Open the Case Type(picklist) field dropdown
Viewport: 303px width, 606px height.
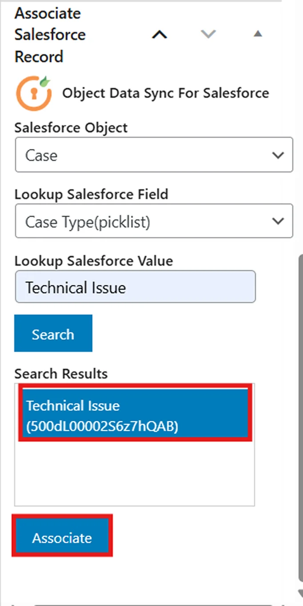click(x=154, y=221)
